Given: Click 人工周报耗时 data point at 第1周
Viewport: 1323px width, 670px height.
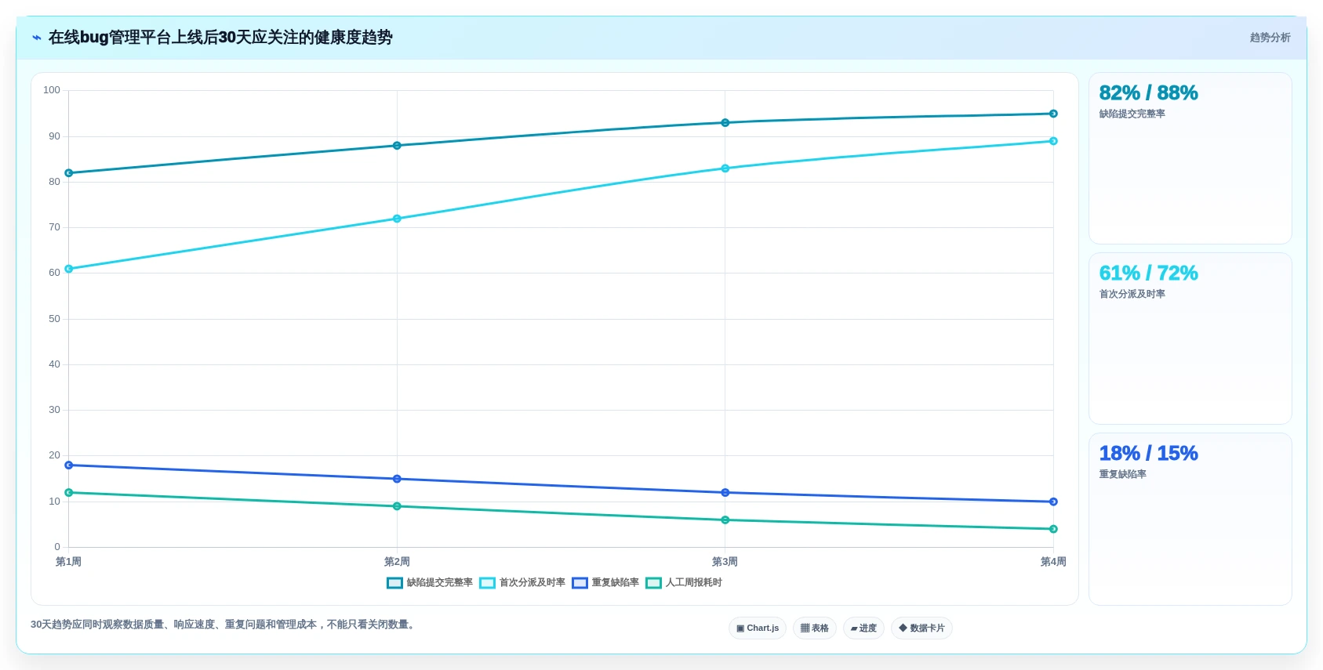Looking at the screenshot, I should click(69, 493).
